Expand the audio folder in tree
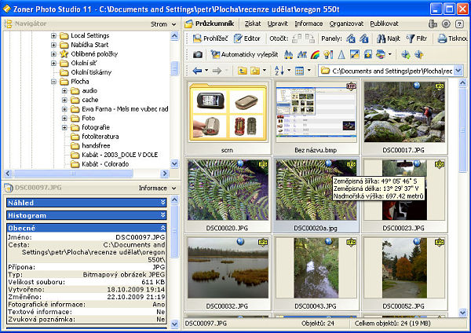 coord(64,91)
